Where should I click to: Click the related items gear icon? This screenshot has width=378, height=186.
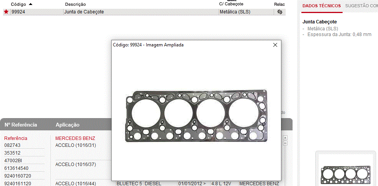279,12
